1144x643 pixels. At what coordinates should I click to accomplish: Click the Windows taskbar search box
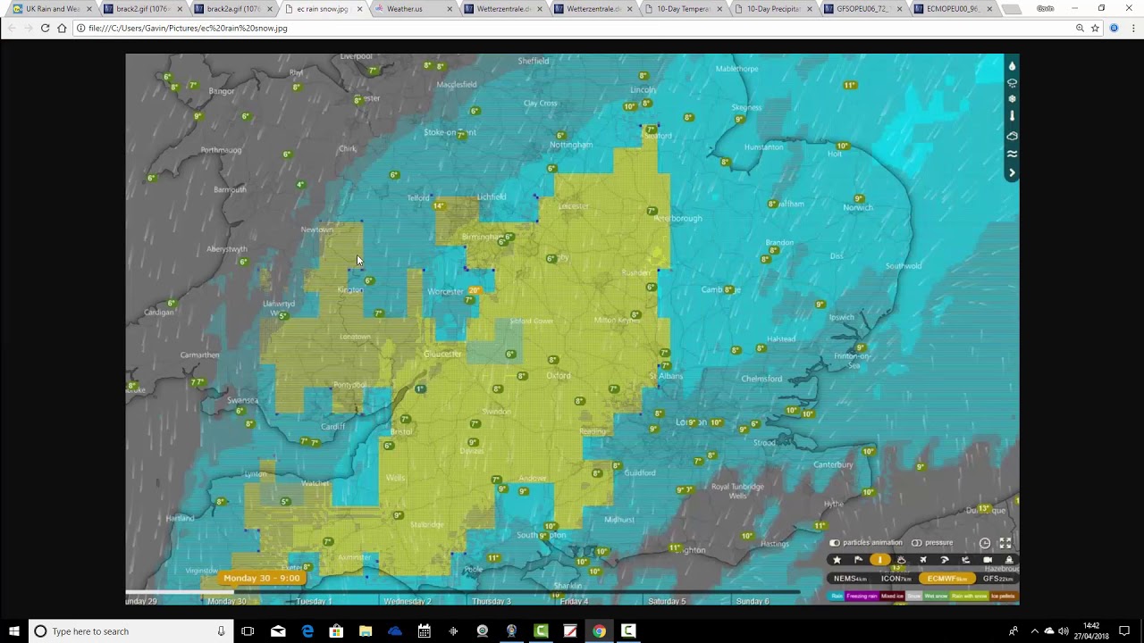click(x=130, y=631)
